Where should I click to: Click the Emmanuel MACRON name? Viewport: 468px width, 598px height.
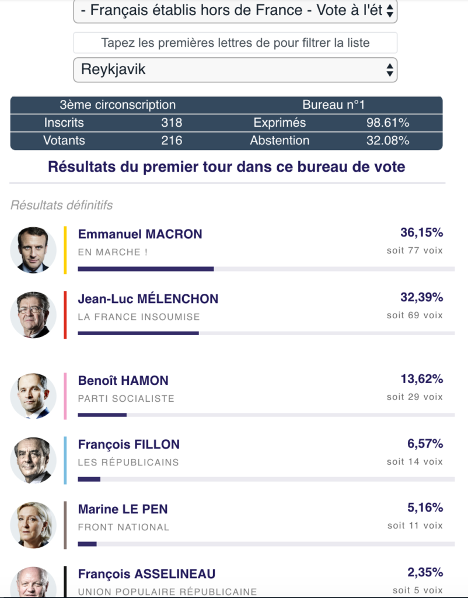pos(140,234)
